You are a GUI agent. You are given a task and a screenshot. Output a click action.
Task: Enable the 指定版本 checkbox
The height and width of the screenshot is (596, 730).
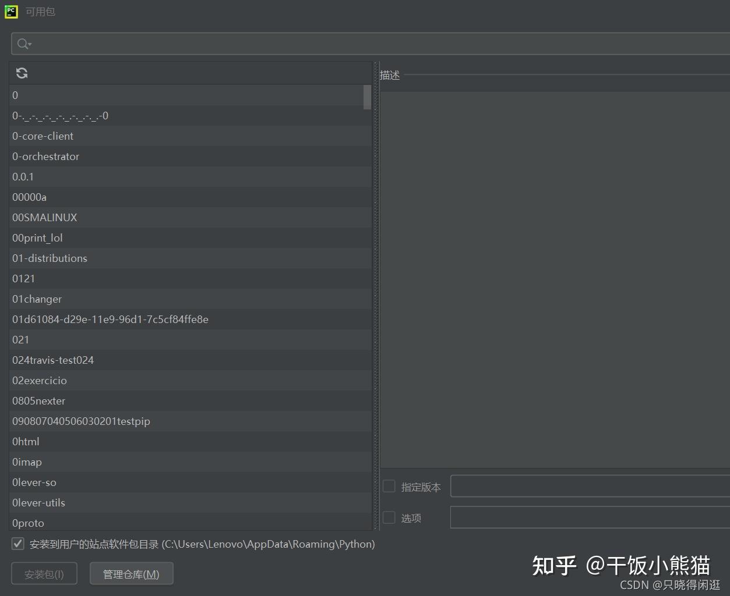tap(389, 485)
